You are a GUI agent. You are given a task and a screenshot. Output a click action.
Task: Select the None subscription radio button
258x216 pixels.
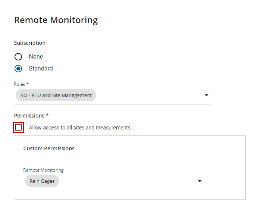[18, 57]
